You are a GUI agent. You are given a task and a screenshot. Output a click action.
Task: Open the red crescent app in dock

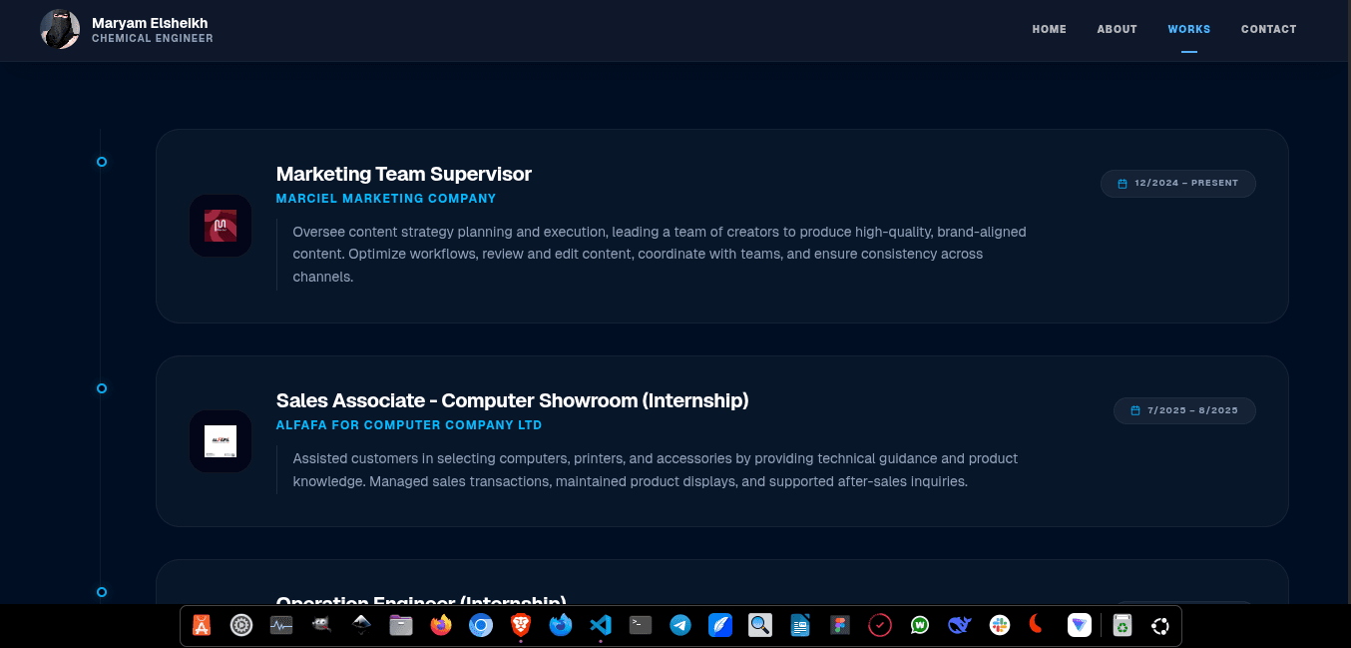click(x=1038, y=625)
